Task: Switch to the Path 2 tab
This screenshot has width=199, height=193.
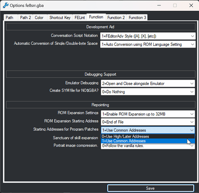Action: 26,17
